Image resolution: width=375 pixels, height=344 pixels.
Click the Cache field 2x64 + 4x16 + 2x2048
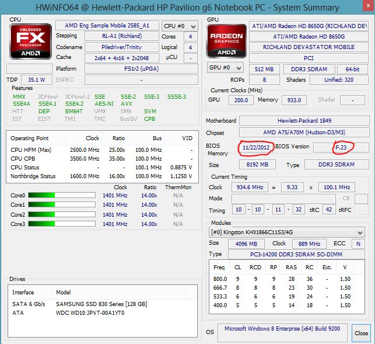pyautogui.click(x=122, y=58)
